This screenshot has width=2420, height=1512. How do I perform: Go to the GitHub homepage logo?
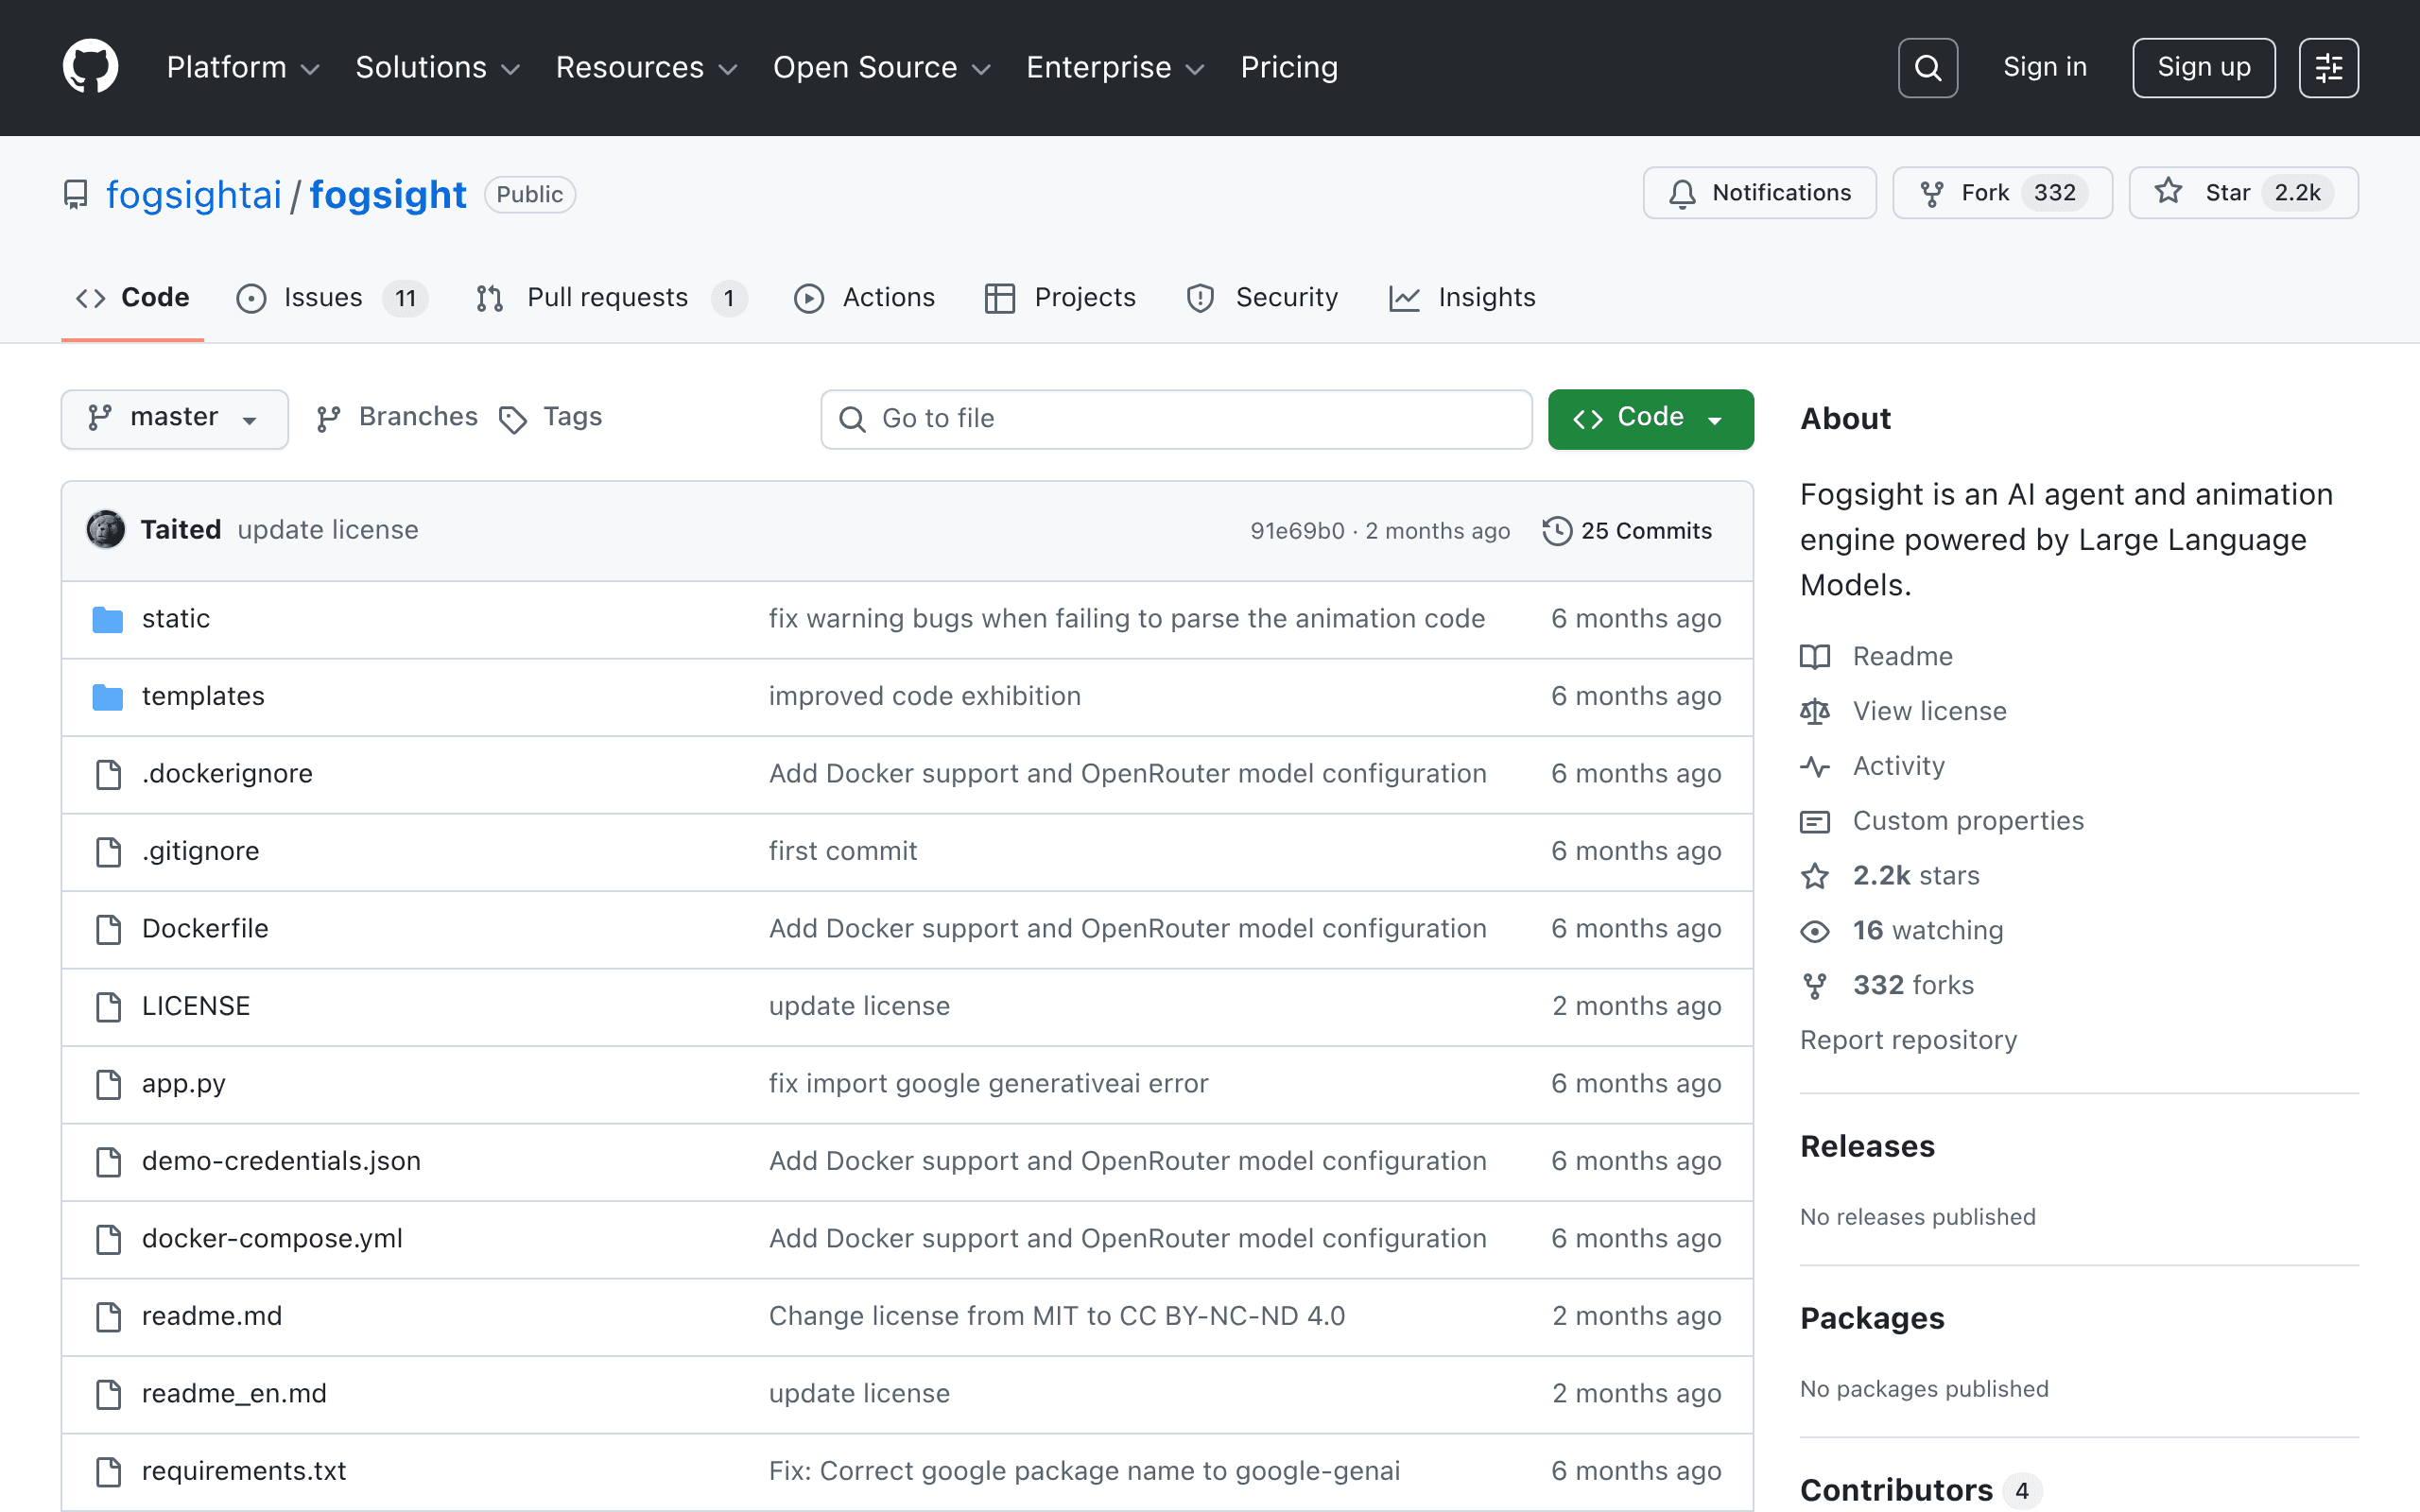pyautogui.click(x=90, y=67)
